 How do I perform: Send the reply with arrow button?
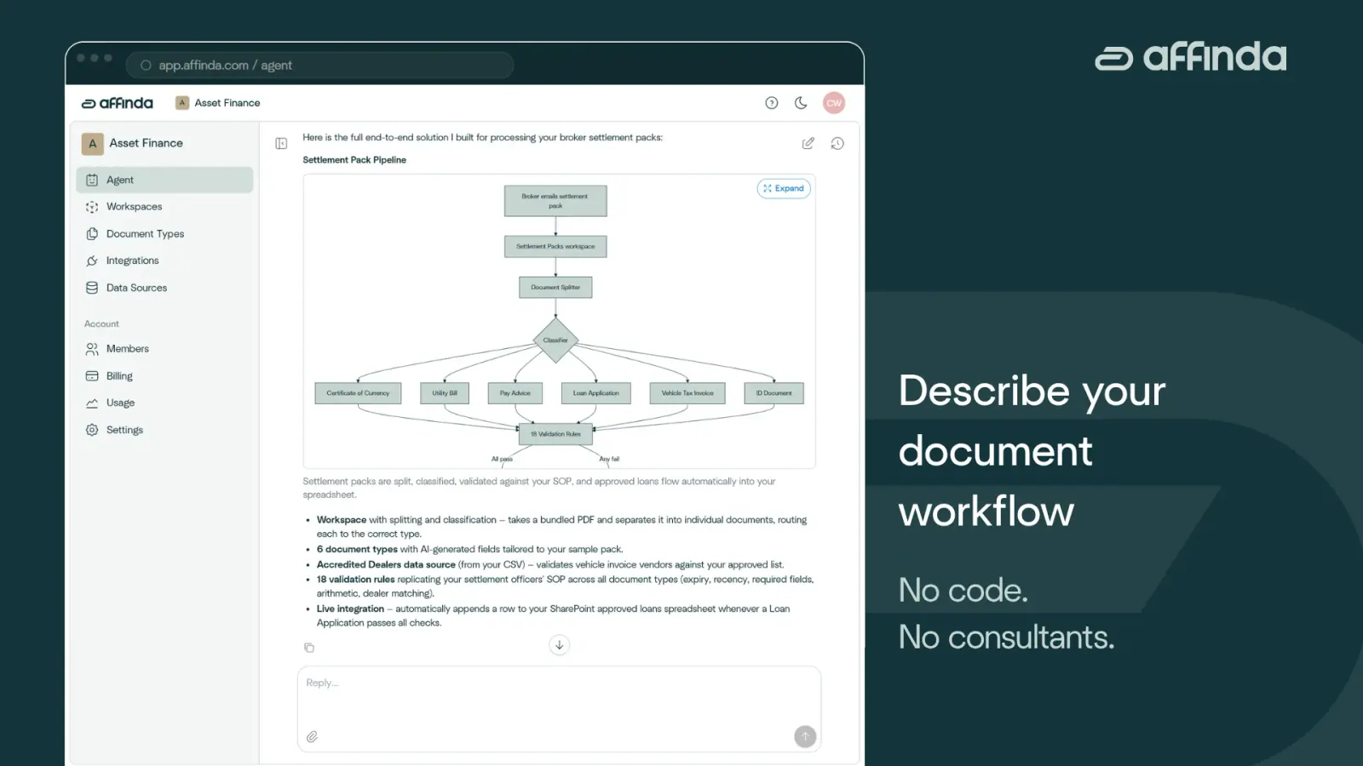805,737
